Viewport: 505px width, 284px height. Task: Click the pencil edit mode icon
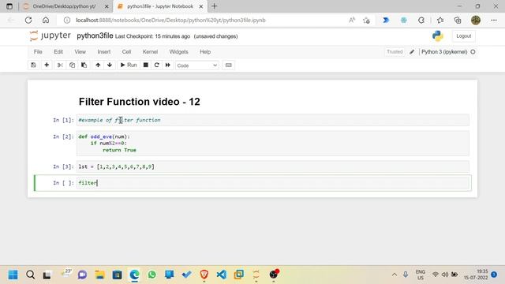click(412, 52)
